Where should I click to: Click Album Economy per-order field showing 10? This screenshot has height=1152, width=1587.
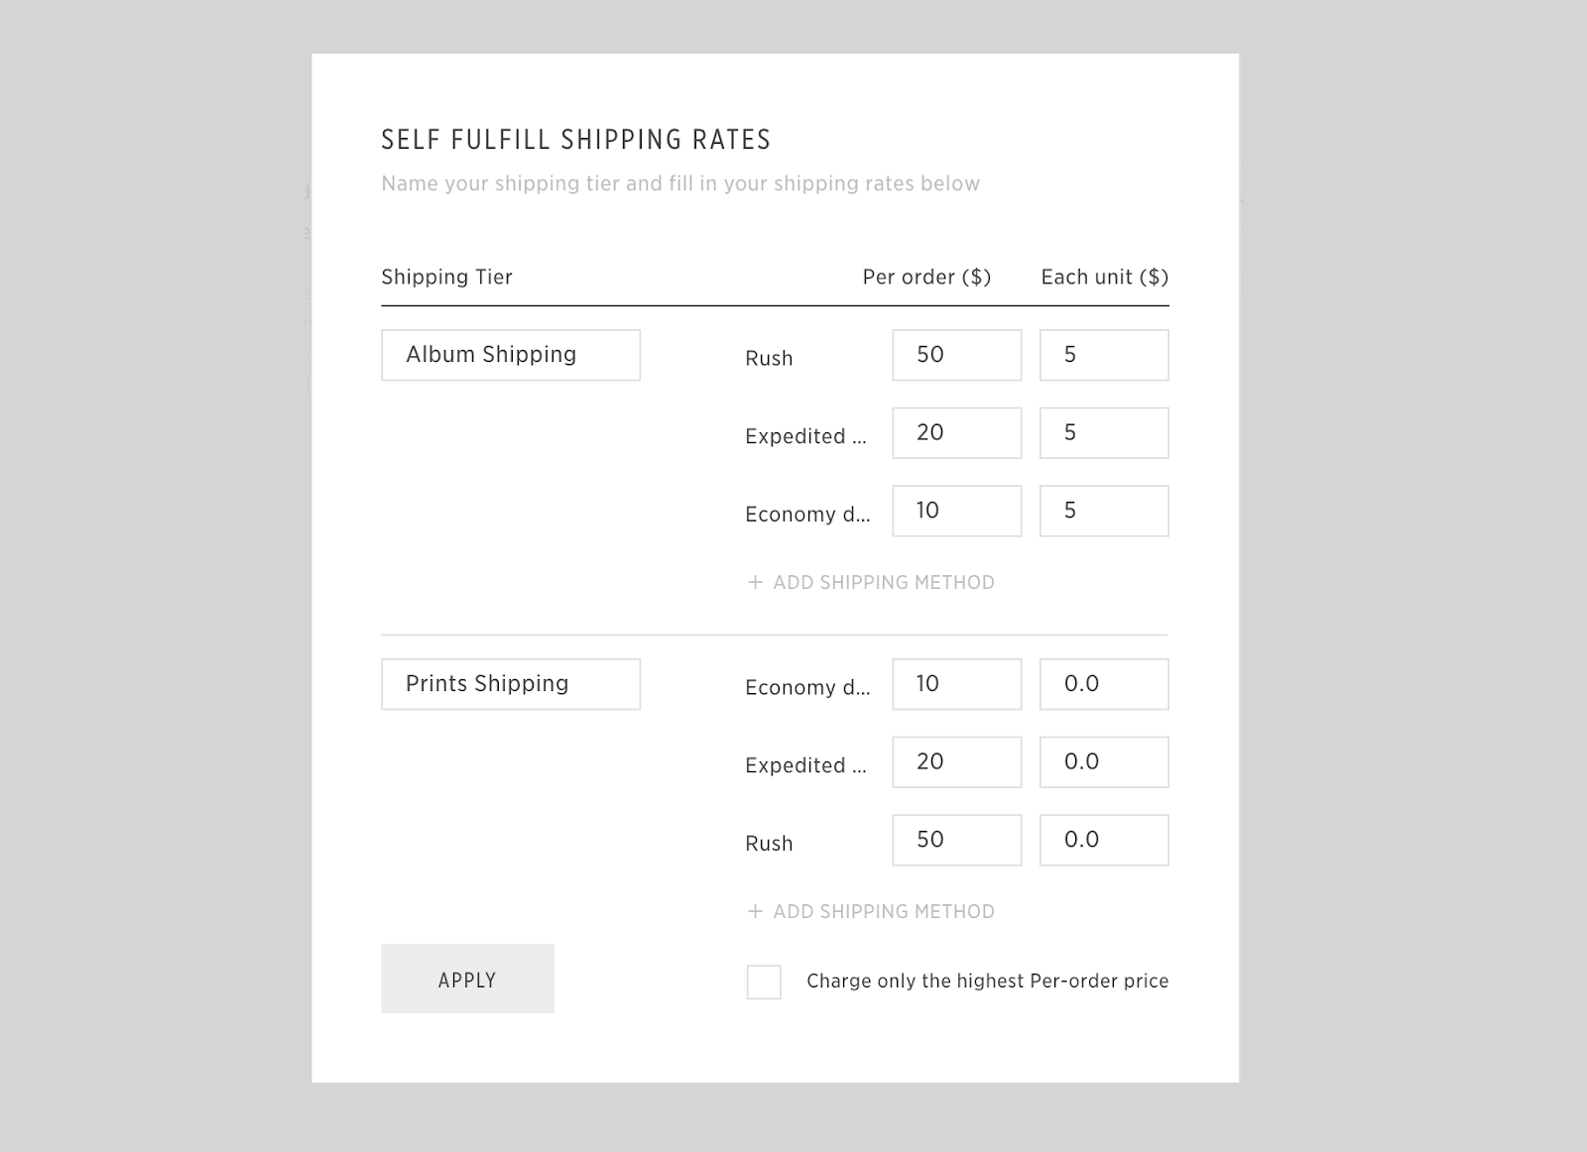pos(956,511)
